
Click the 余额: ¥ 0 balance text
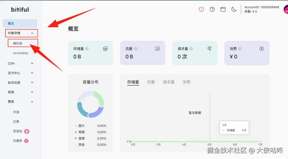pyautogui.click(x=251, y=11)
